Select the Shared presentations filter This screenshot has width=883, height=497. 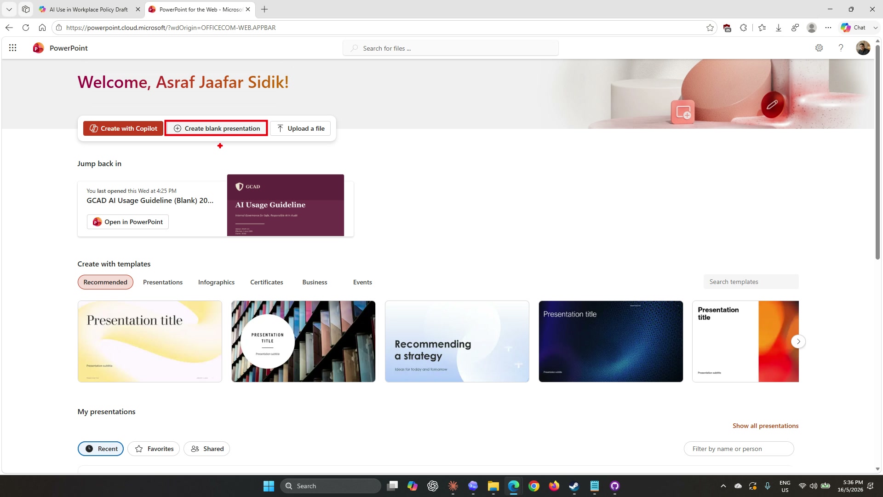[x=206, y=449]
